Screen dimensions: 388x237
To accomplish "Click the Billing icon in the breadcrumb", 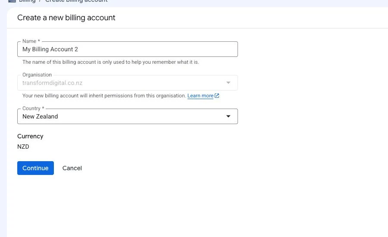I will click(x=12, y=1).
